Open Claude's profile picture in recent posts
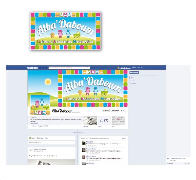Viewport: 196px width, 180px height. click(x=83, y=143)
